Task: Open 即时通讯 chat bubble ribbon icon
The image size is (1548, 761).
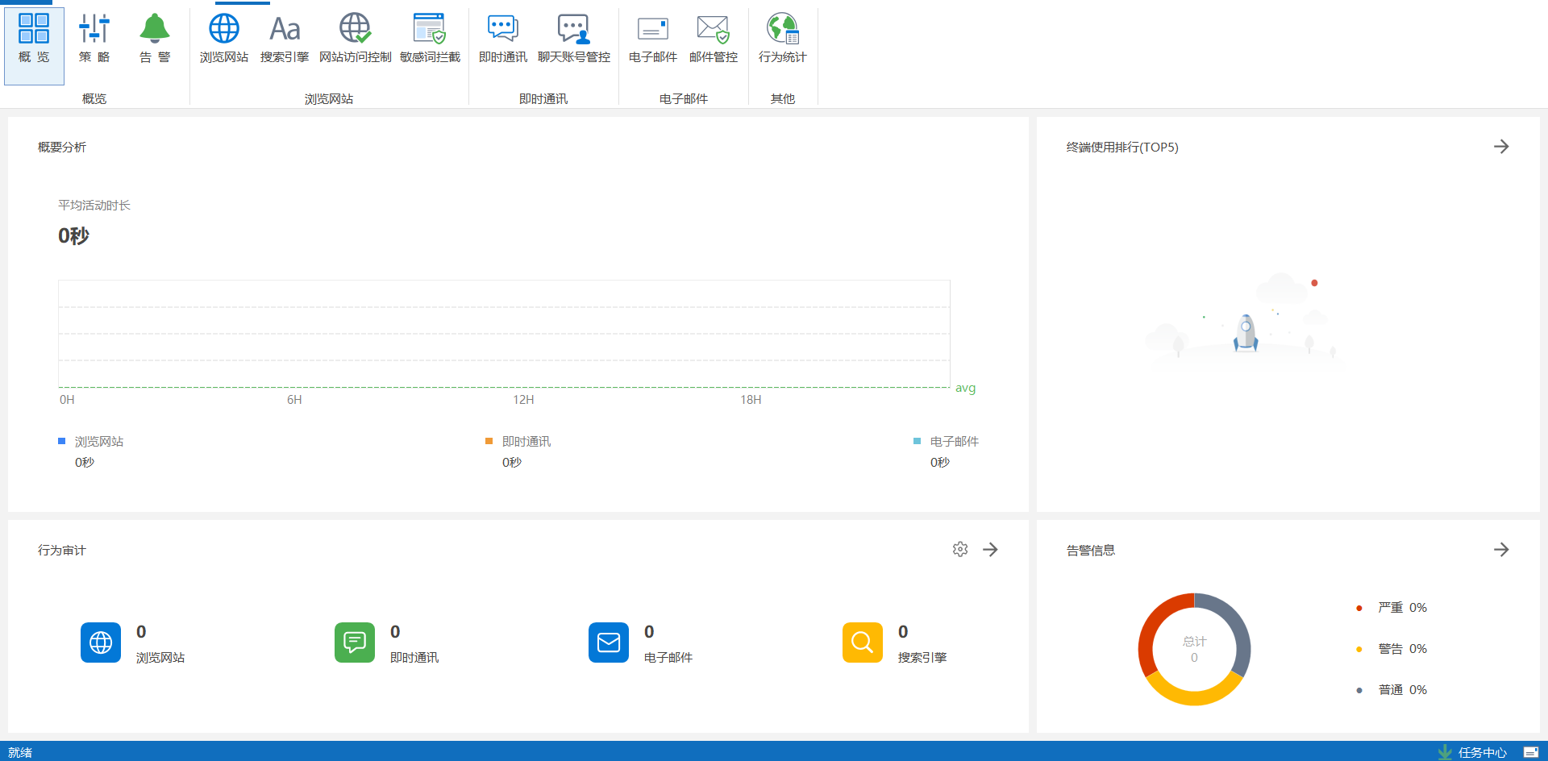Action: [x=503, y=39]
